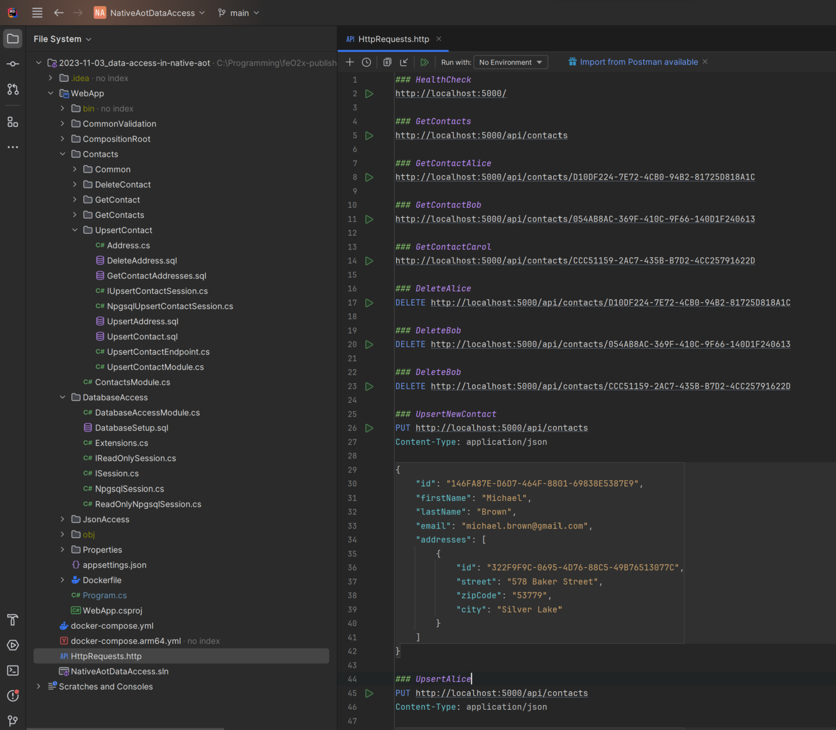836x730 pixels.
Task: Switch to the HttpRequests.http editor tab
Action: (x=392, y=39)
